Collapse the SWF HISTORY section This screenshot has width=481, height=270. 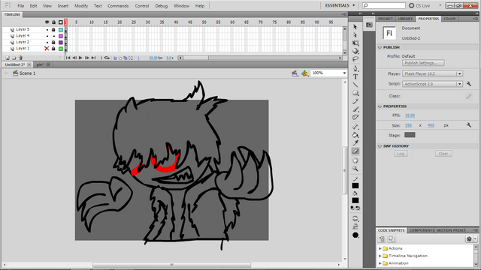point(380,146)
